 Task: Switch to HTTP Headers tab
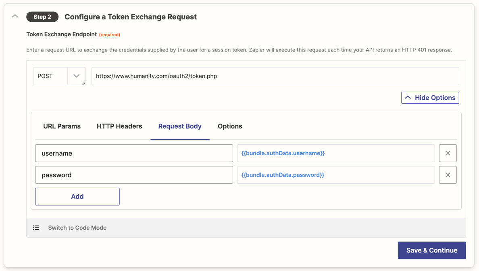(x=119, y=126)
